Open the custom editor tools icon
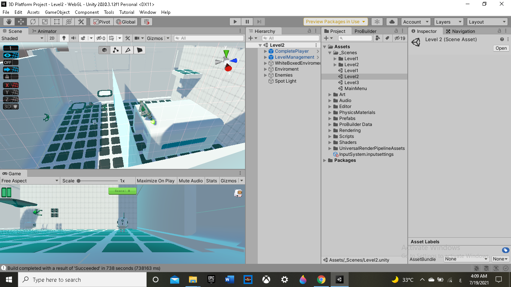Viewport: 511px width, 287px height. (81, 22)
